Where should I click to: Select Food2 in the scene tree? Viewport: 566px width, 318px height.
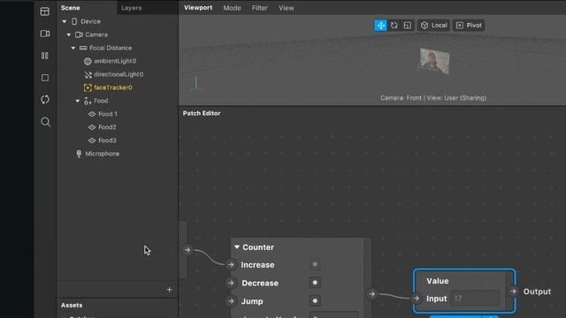coord(107,127)
